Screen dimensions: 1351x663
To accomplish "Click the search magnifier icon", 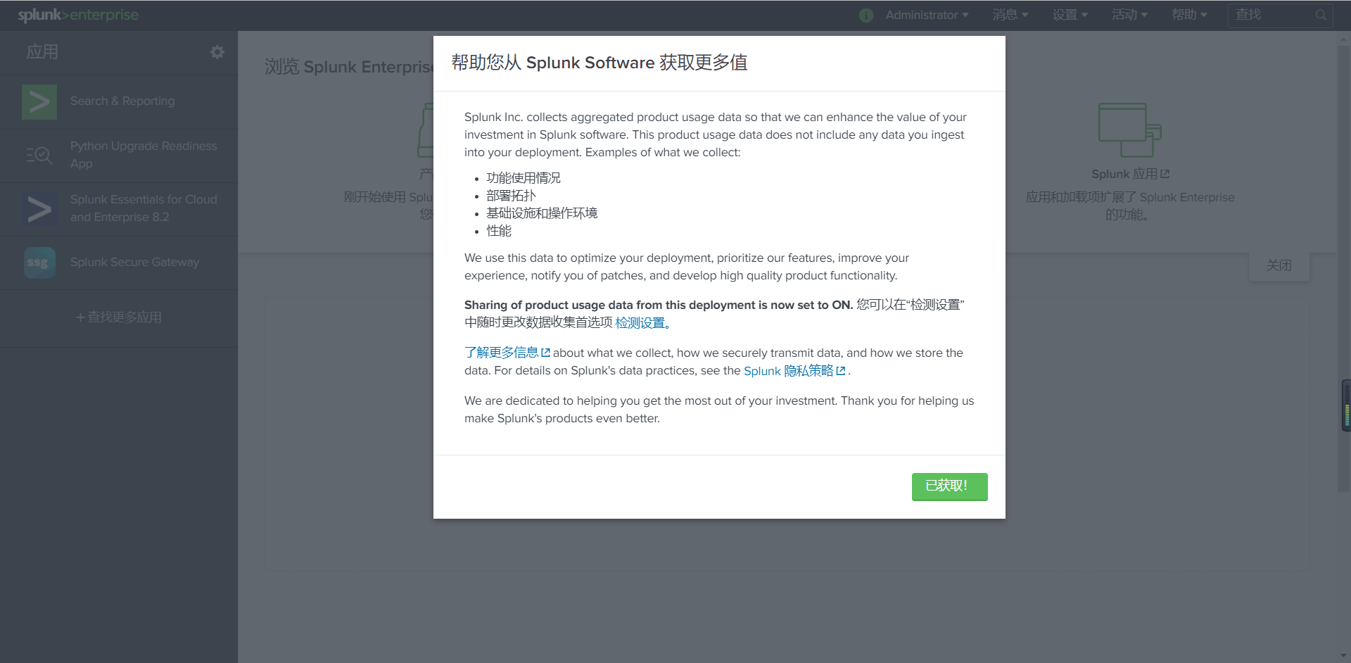I will click(1321, 15).
